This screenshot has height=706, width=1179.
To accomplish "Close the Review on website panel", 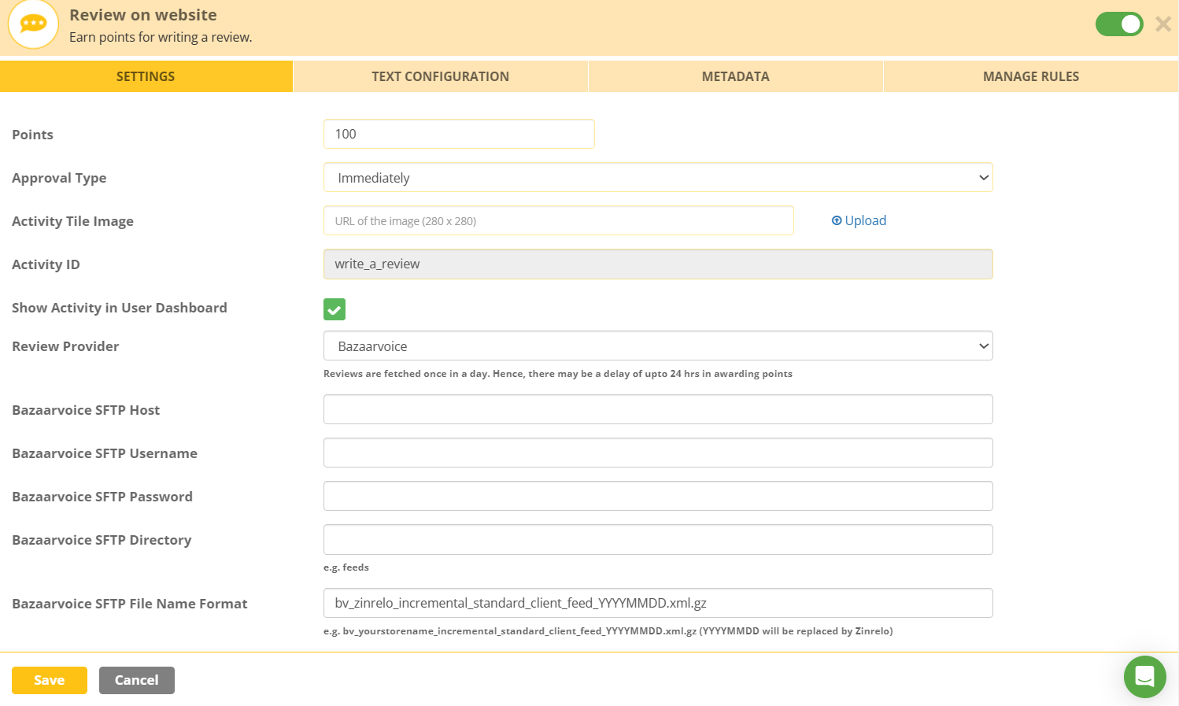I will pyautogui.click(x=1163, y=24).
